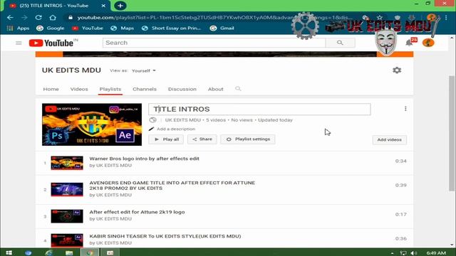
Task: Click the YouTube Search box
Action: [x=214, y=43]
